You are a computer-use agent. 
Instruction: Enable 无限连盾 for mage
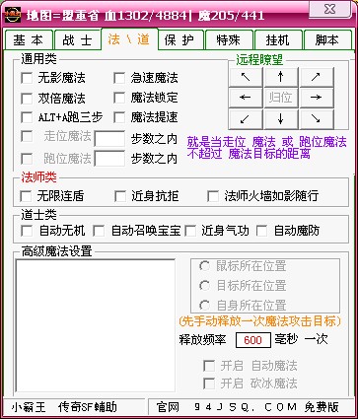pyautogui.click(x=26, y=196)
